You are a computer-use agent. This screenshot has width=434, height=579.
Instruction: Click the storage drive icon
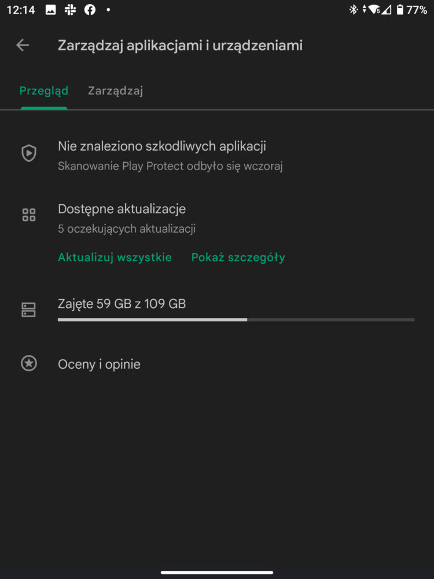coord(29,310)
